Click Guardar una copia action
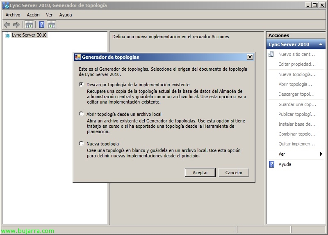 pos(297,104)
